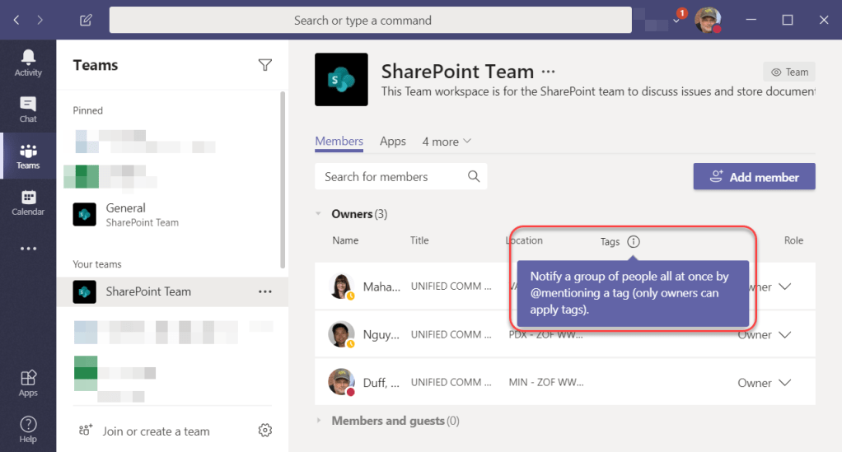Go back with the left arrow
The width and height of the screenshot is (842, 452).
pyautogui.click(x=16, y=20)
